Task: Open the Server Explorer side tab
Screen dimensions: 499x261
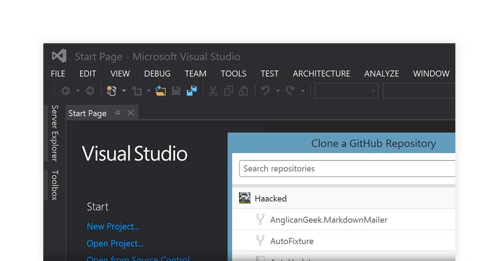Action: click(54, 133)
